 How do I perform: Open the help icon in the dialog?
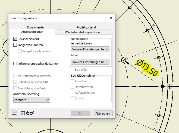(14, 113)
